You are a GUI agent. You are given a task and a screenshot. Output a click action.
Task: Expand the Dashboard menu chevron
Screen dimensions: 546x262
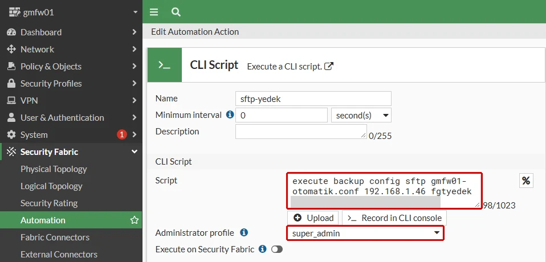tap(135, 32)
